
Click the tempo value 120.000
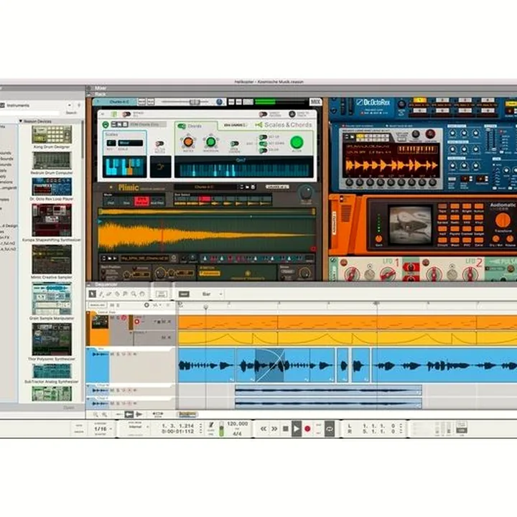click(237, 424)
